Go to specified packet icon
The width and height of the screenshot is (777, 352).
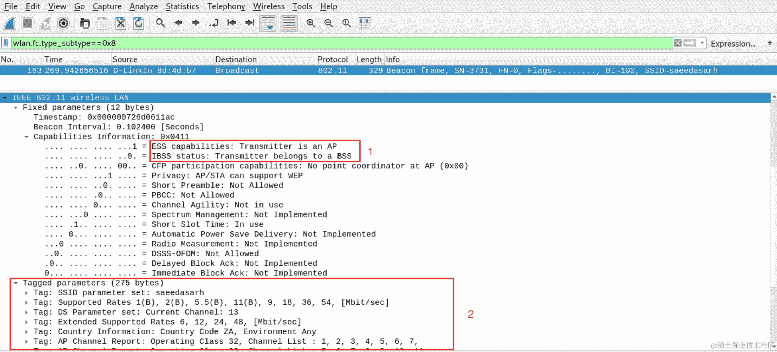click(x=214, y=23)
